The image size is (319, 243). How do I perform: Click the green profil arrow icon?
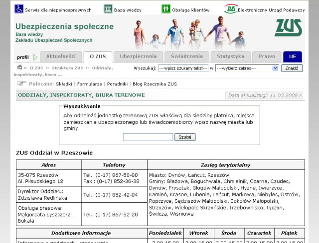[x=35, y=57]
